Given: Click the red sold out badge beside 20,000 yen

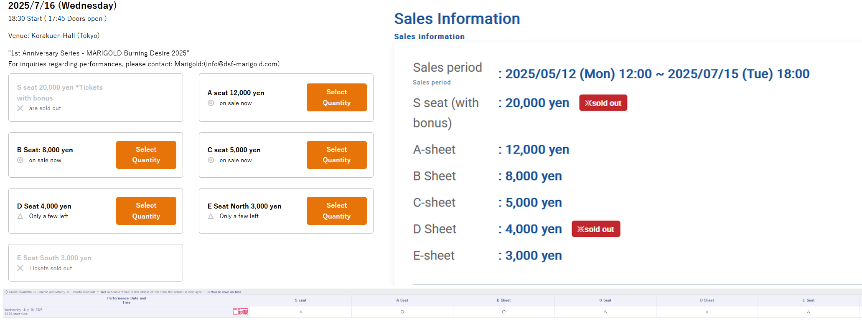Looking at the screenshot, I should 603,103.
